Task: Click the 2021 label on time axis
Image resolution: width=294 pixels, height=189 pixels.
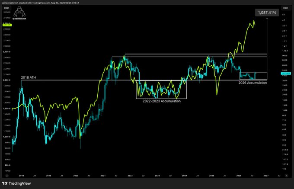Action: [103, 176]
